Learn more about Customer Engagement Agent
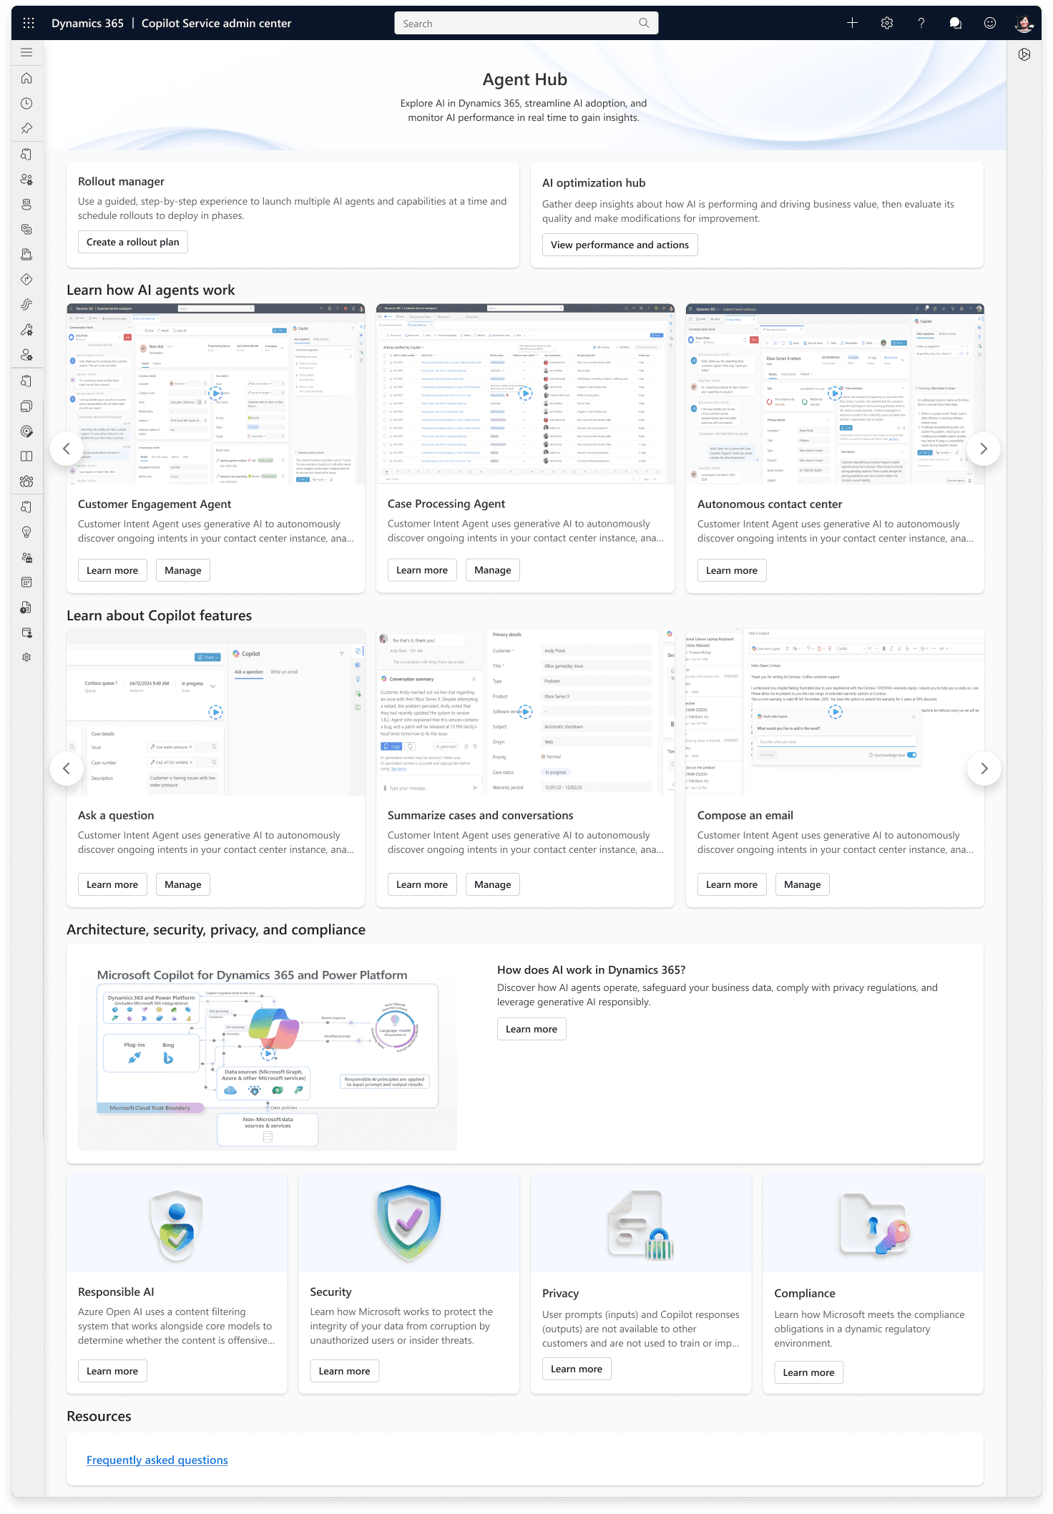This screenshot has width=1053, height=1514. (112, 570)
